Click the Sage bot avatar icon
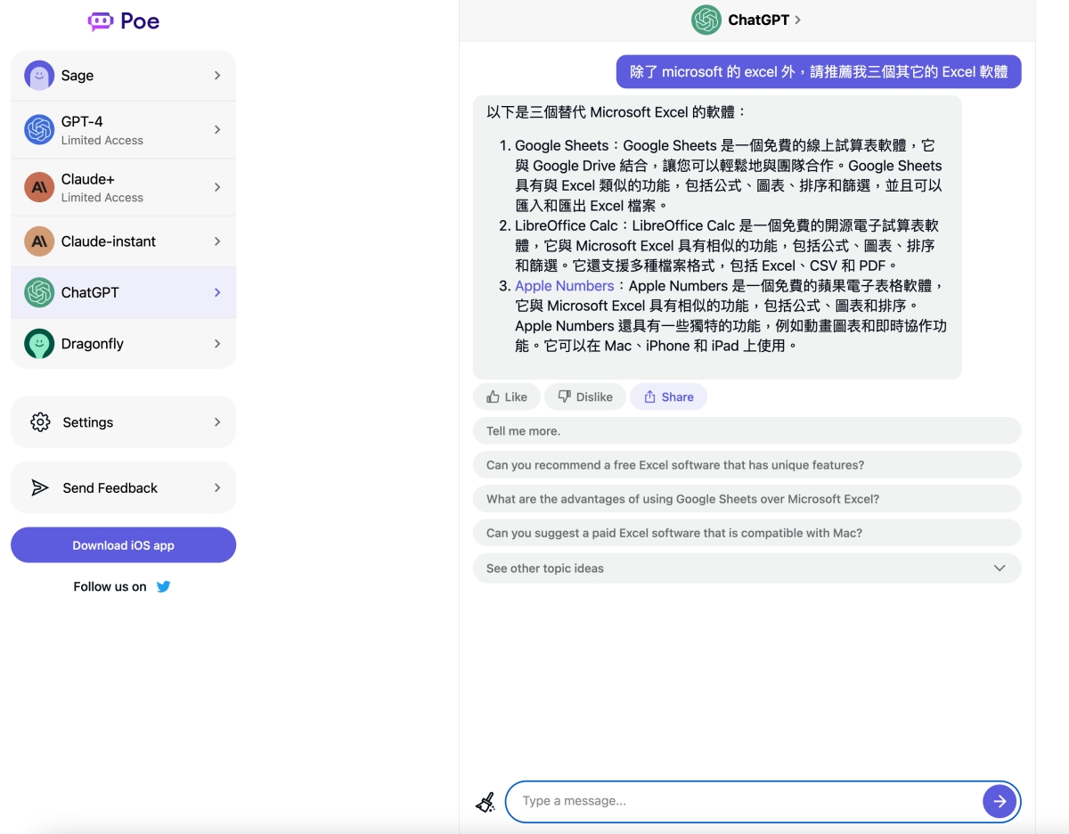This screenshot has width=1069, height=834. pos(39,76)
